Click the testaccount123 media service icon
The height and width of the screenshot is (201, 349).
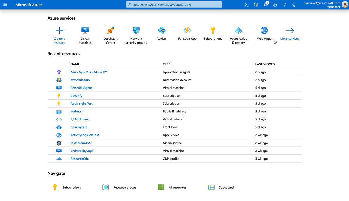point(59,143)
